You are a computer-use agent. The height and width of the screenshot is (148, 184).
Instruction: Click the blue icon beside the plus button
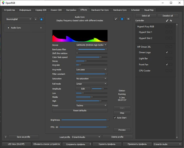[x=41, y=19]
